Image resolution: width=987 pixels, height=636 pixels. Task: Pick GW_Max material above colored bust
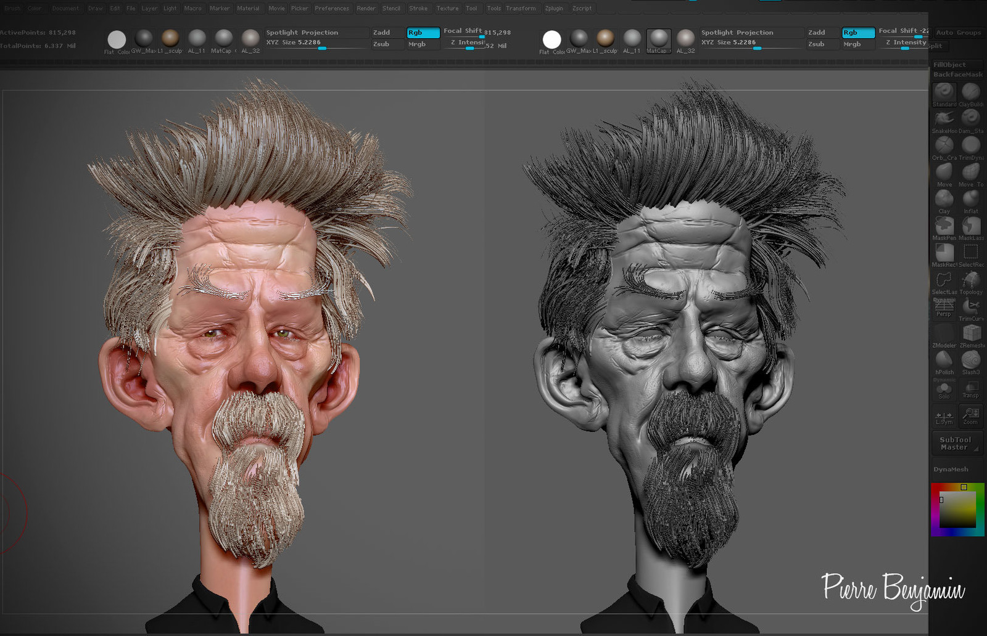(x=144, y=41)
